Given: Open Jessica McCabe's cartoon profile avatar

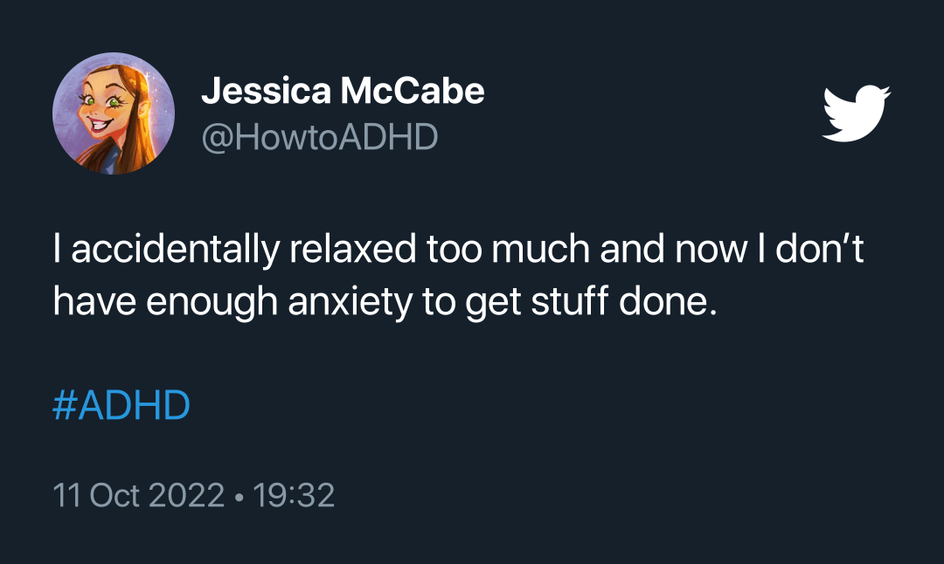Looking at the screenshot, I should coord(114,113).
